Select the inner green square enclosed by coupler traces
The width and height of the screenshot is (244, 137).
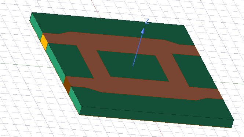(x=133, y=66)
